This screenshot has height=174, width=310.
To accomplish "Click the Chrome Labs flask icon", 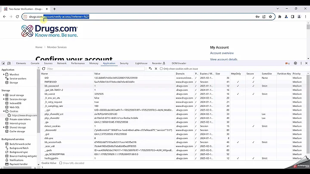I will 286,17.
